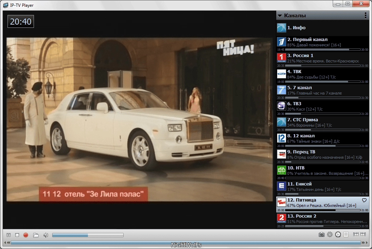Click the Перец ТВ logo icon
Screen dimensions: 372x249
coord(282,154)
